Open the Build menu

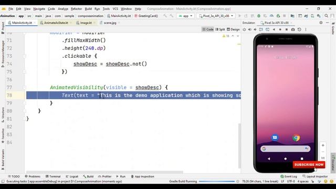click(88, 9)
